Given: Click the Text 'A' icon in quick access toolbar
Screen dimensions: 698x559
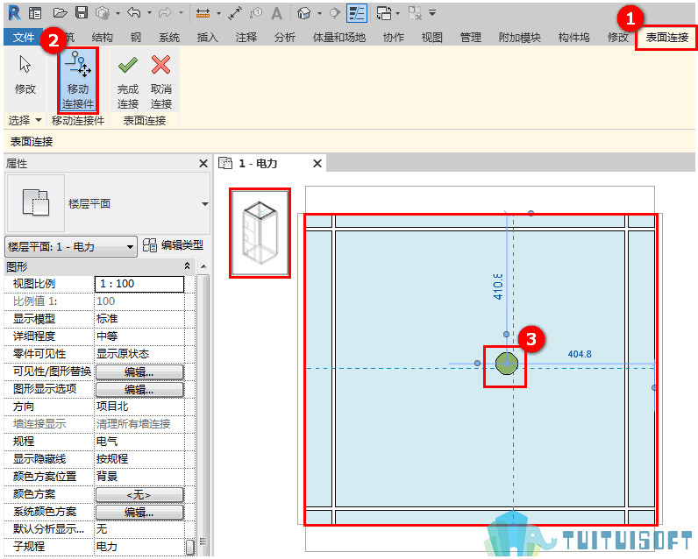Looking at the screenshot, I should coord(276,13).
